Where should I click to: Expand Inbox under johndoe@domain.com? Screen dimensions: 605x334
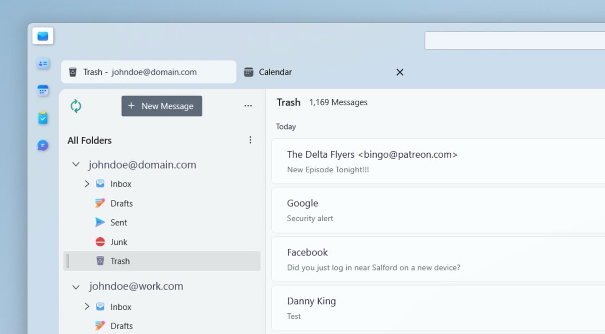(87, 184)
